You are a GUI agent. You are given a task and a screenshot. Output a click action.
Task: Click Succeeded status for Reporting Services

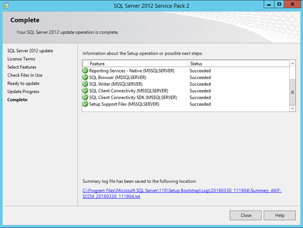(x=200, y=71)
